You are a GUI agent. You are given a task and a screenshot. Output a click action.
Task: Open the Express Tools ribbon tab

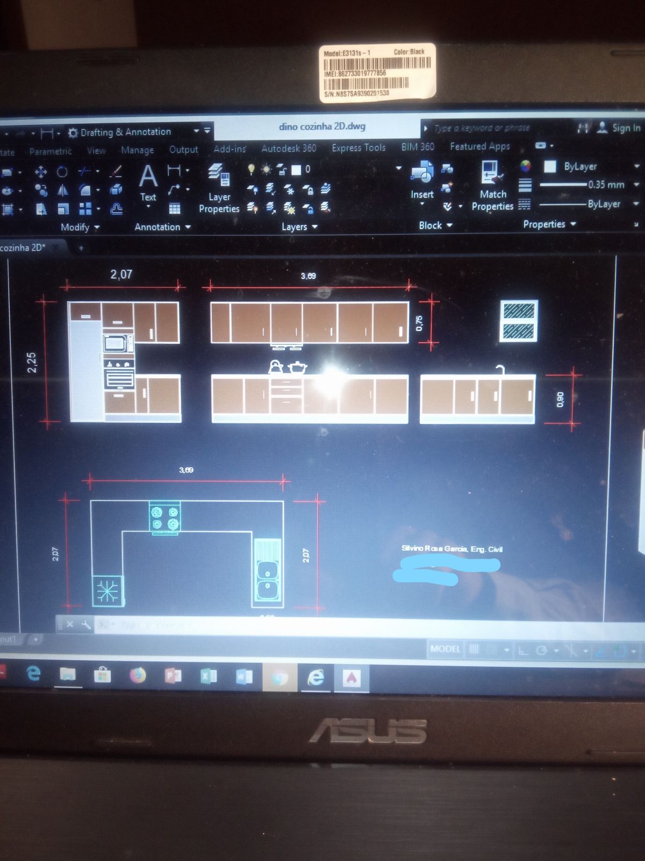pyautogui.click(x=359, y=147)
